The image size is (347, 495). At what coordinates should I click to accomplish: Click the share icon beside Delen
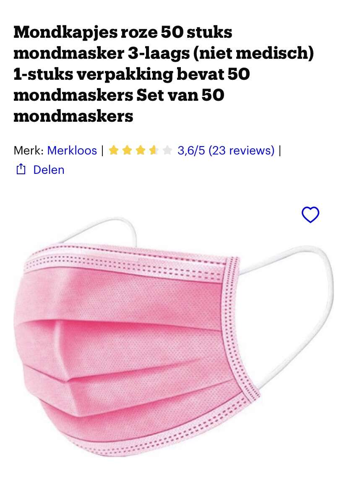click(x=21, y=169)
